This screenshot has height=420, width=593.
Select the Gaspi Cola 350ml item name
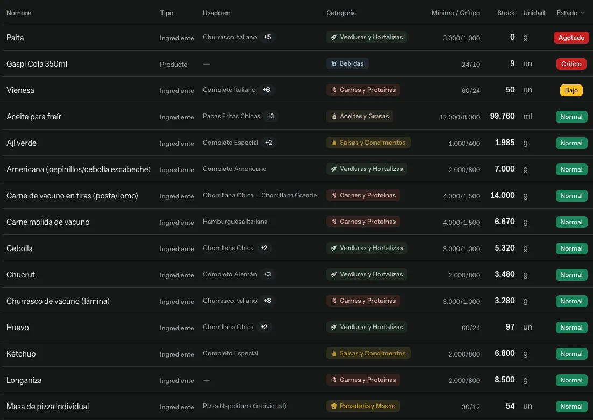click(x=37, y=64)
